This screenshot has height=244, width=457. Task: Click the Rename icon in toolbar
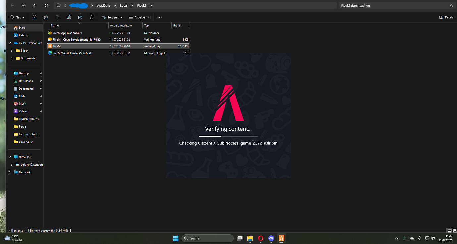point(69,17)
